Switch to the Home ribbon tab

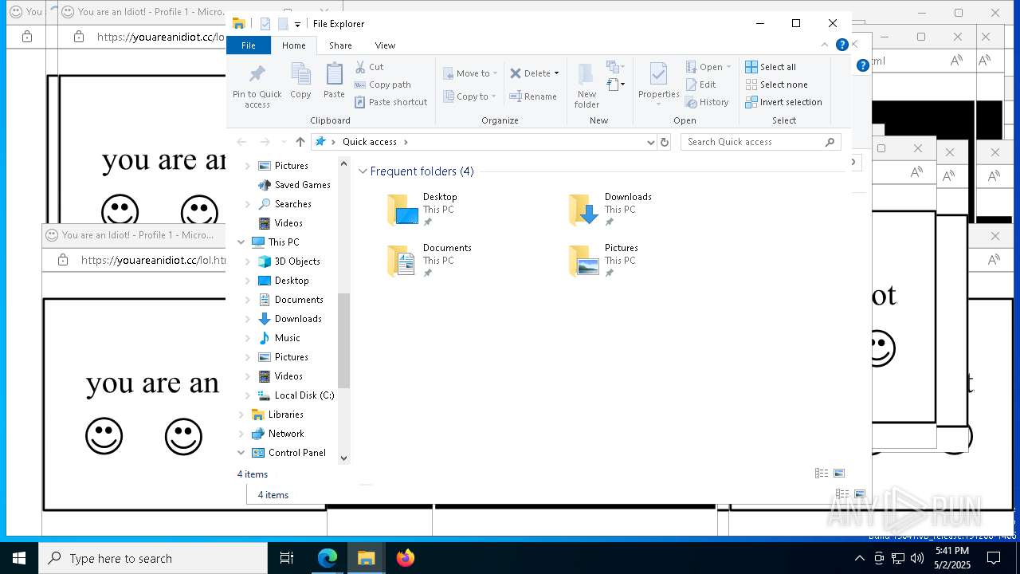tap(293, 45)
